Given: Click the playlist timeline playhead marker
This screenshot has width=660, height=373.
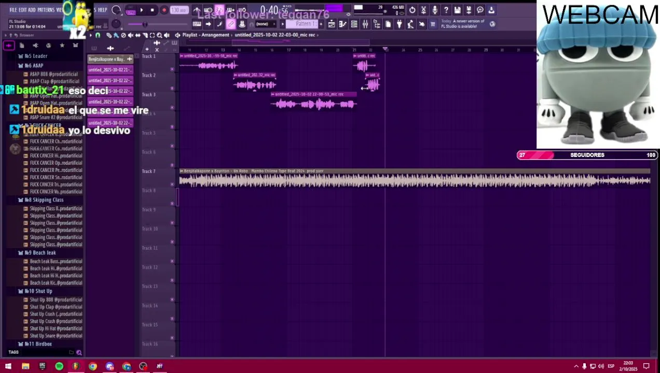Looking at the screenshot, I should [x=385, y=50].
